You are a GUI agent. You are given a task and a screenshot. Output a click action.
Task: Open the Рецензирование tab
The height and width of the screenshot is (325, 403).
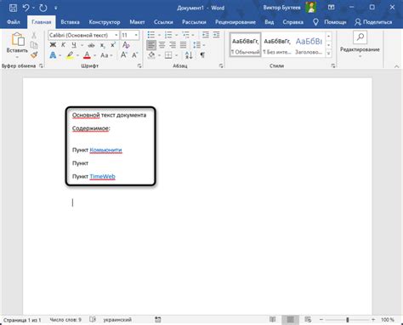pyautogui.click(x=236, y=22)
